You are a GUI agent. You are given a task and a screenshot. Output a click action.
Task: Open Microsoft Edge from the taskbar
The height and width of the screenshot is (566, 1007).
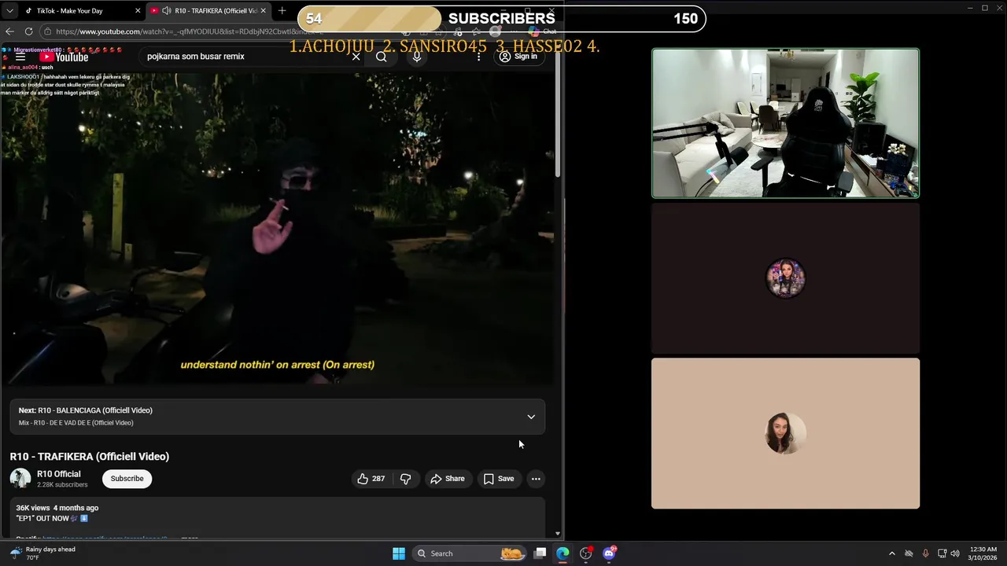click(563, 553)
